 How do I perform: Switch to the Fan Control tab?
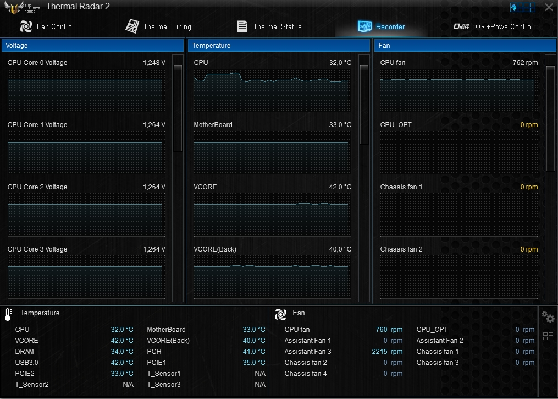pos(47,26)
